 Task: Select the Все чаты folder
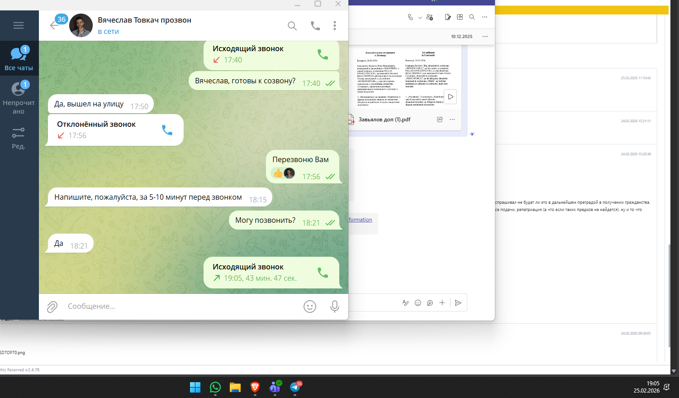[x=19, y=58]
